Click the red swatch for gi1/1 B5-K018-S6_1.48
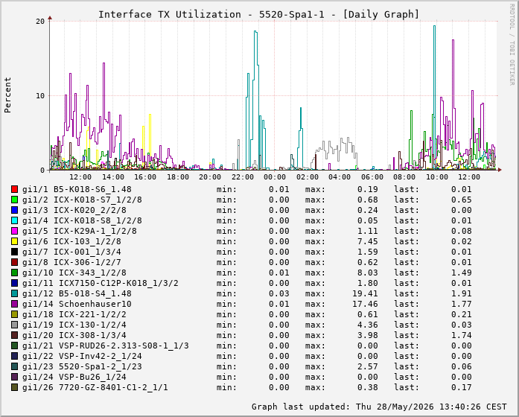This screenshot has height=417, width=519. [x=14, y=189]
